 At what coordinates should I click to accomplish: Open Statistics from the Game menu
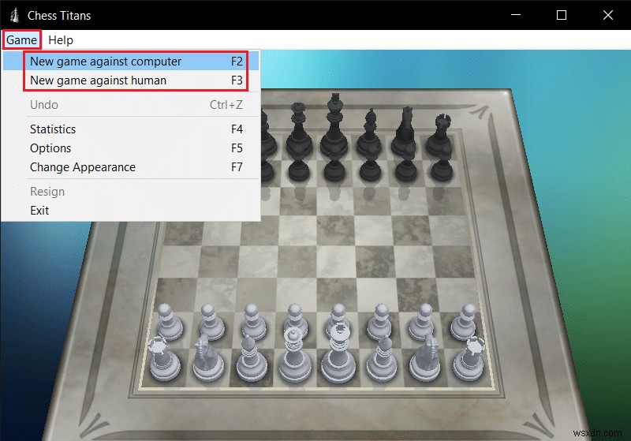pyautogui.click(x=131, y=129)
